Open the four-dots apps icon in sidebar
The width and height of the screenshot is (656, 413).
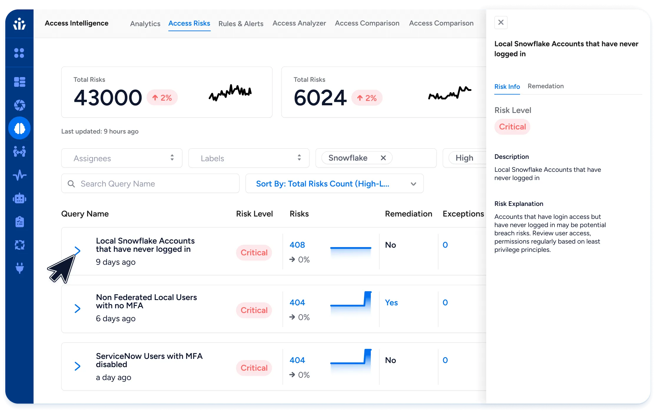point(19,53)
